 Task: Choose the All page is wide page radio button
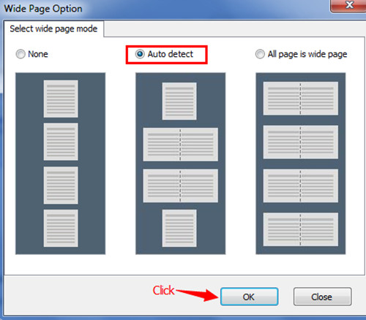pos(260,54)
